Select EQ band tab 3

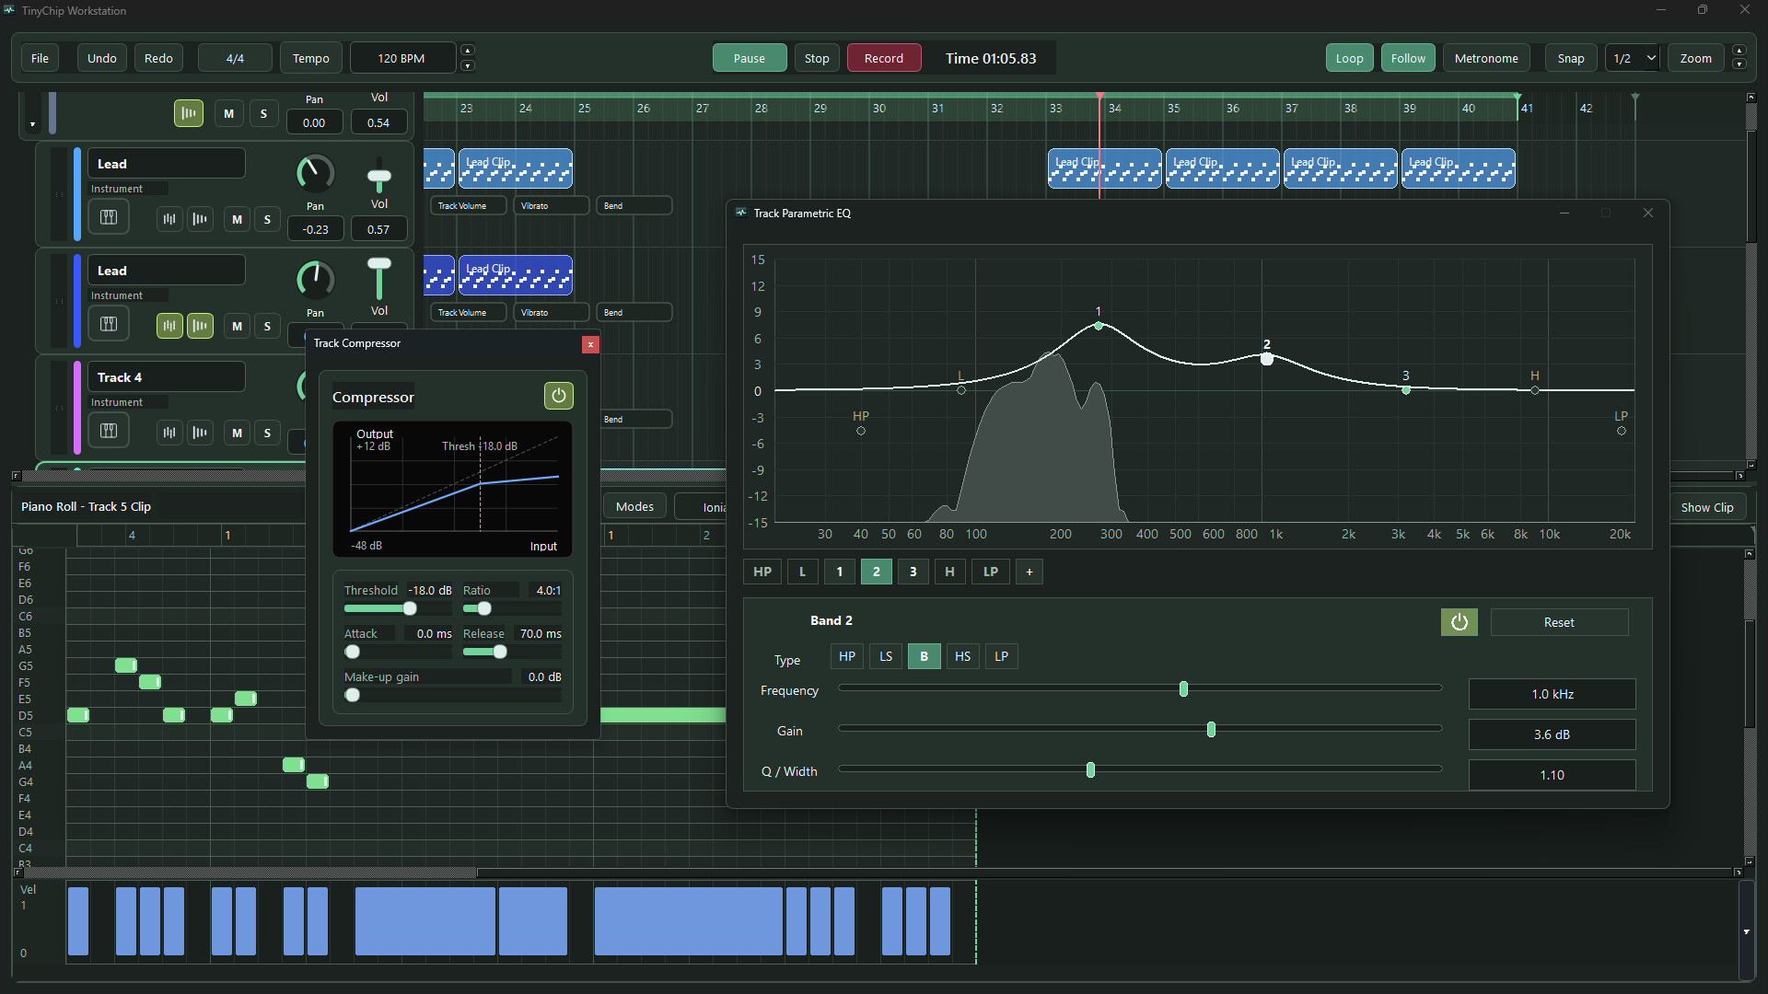pos(913,572)
